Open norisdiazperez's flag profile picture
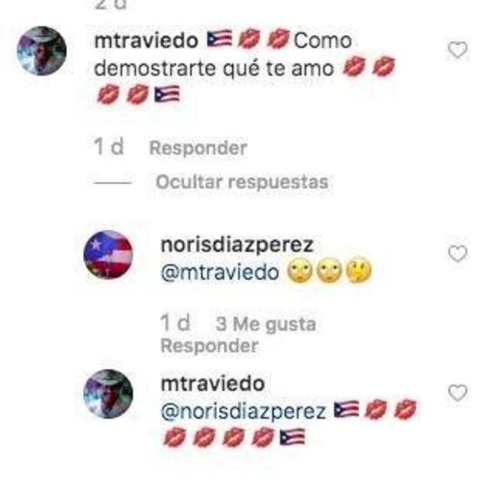This screenshot has width=498, height=479. [108, 254]
